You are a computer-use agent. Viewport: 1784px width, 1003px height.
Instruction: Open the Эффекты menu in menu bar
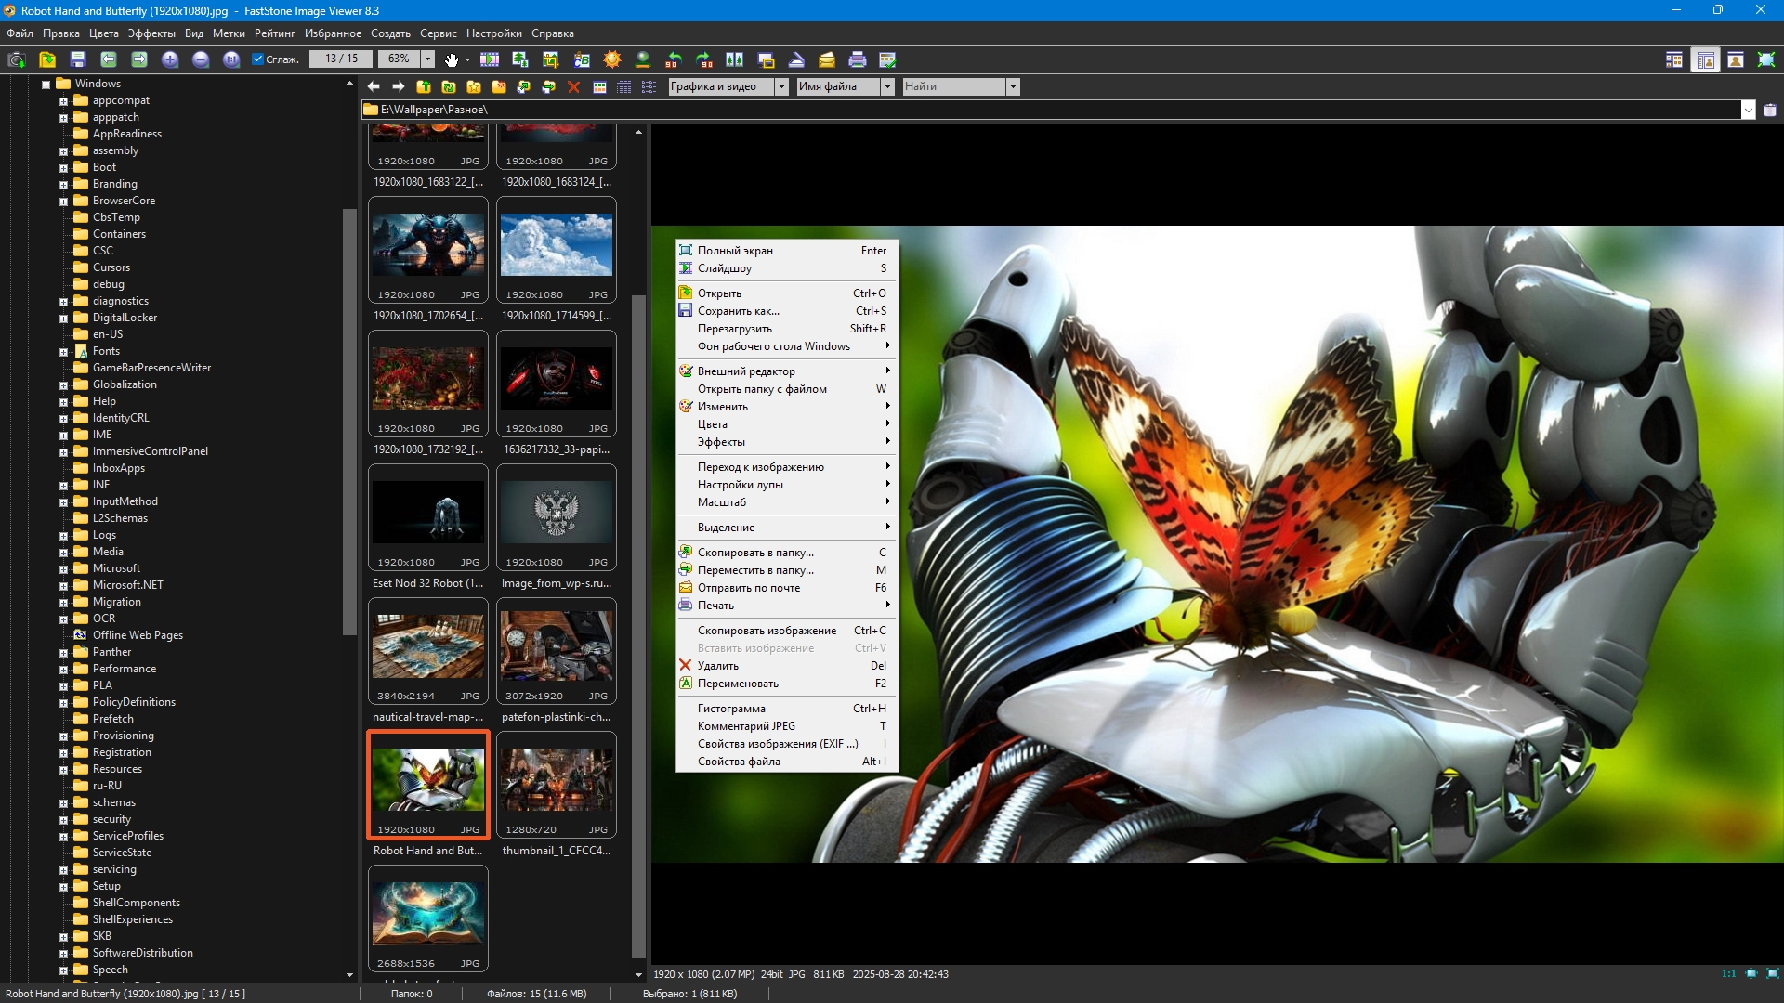pos(151,33)
